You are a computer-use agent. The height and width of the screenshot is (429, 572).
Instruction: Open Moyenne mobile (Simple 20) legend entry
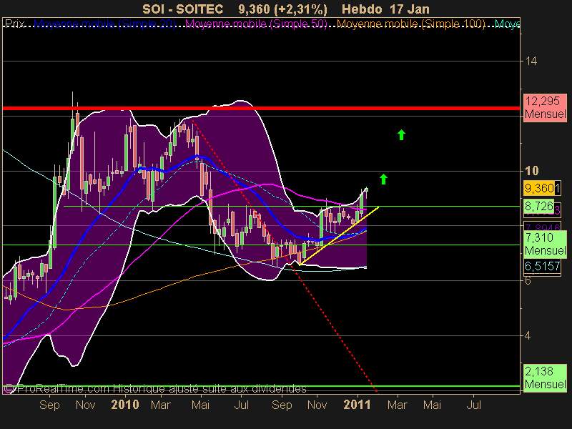point(104,24)
